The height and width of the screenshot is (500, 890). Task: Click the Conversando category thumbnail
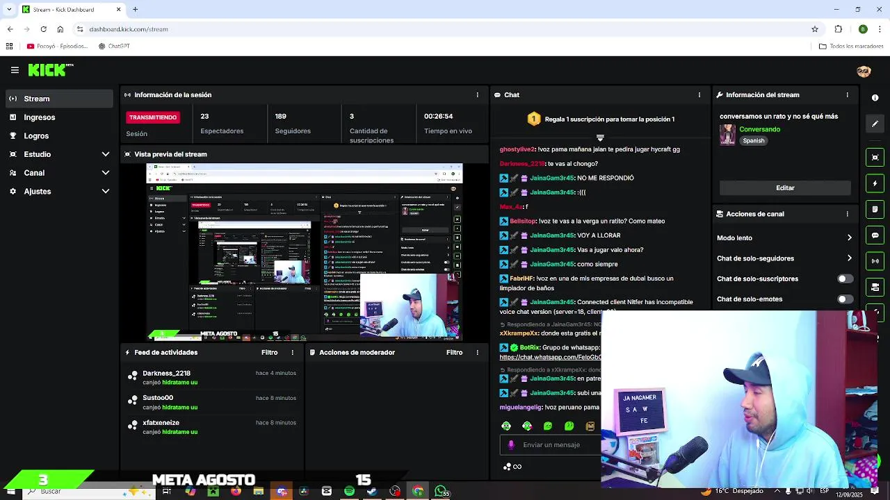click(x=727, y=135)
